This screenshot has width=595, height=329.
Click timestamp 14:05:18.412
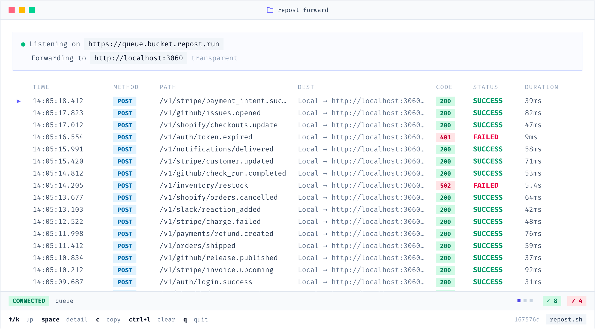click(x=58, y=101)
